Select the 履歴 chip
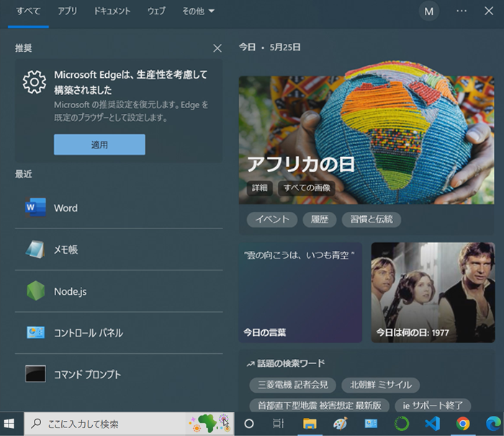Image resolution: width=504 pixels, height=436 pixels. coord(320,220)
